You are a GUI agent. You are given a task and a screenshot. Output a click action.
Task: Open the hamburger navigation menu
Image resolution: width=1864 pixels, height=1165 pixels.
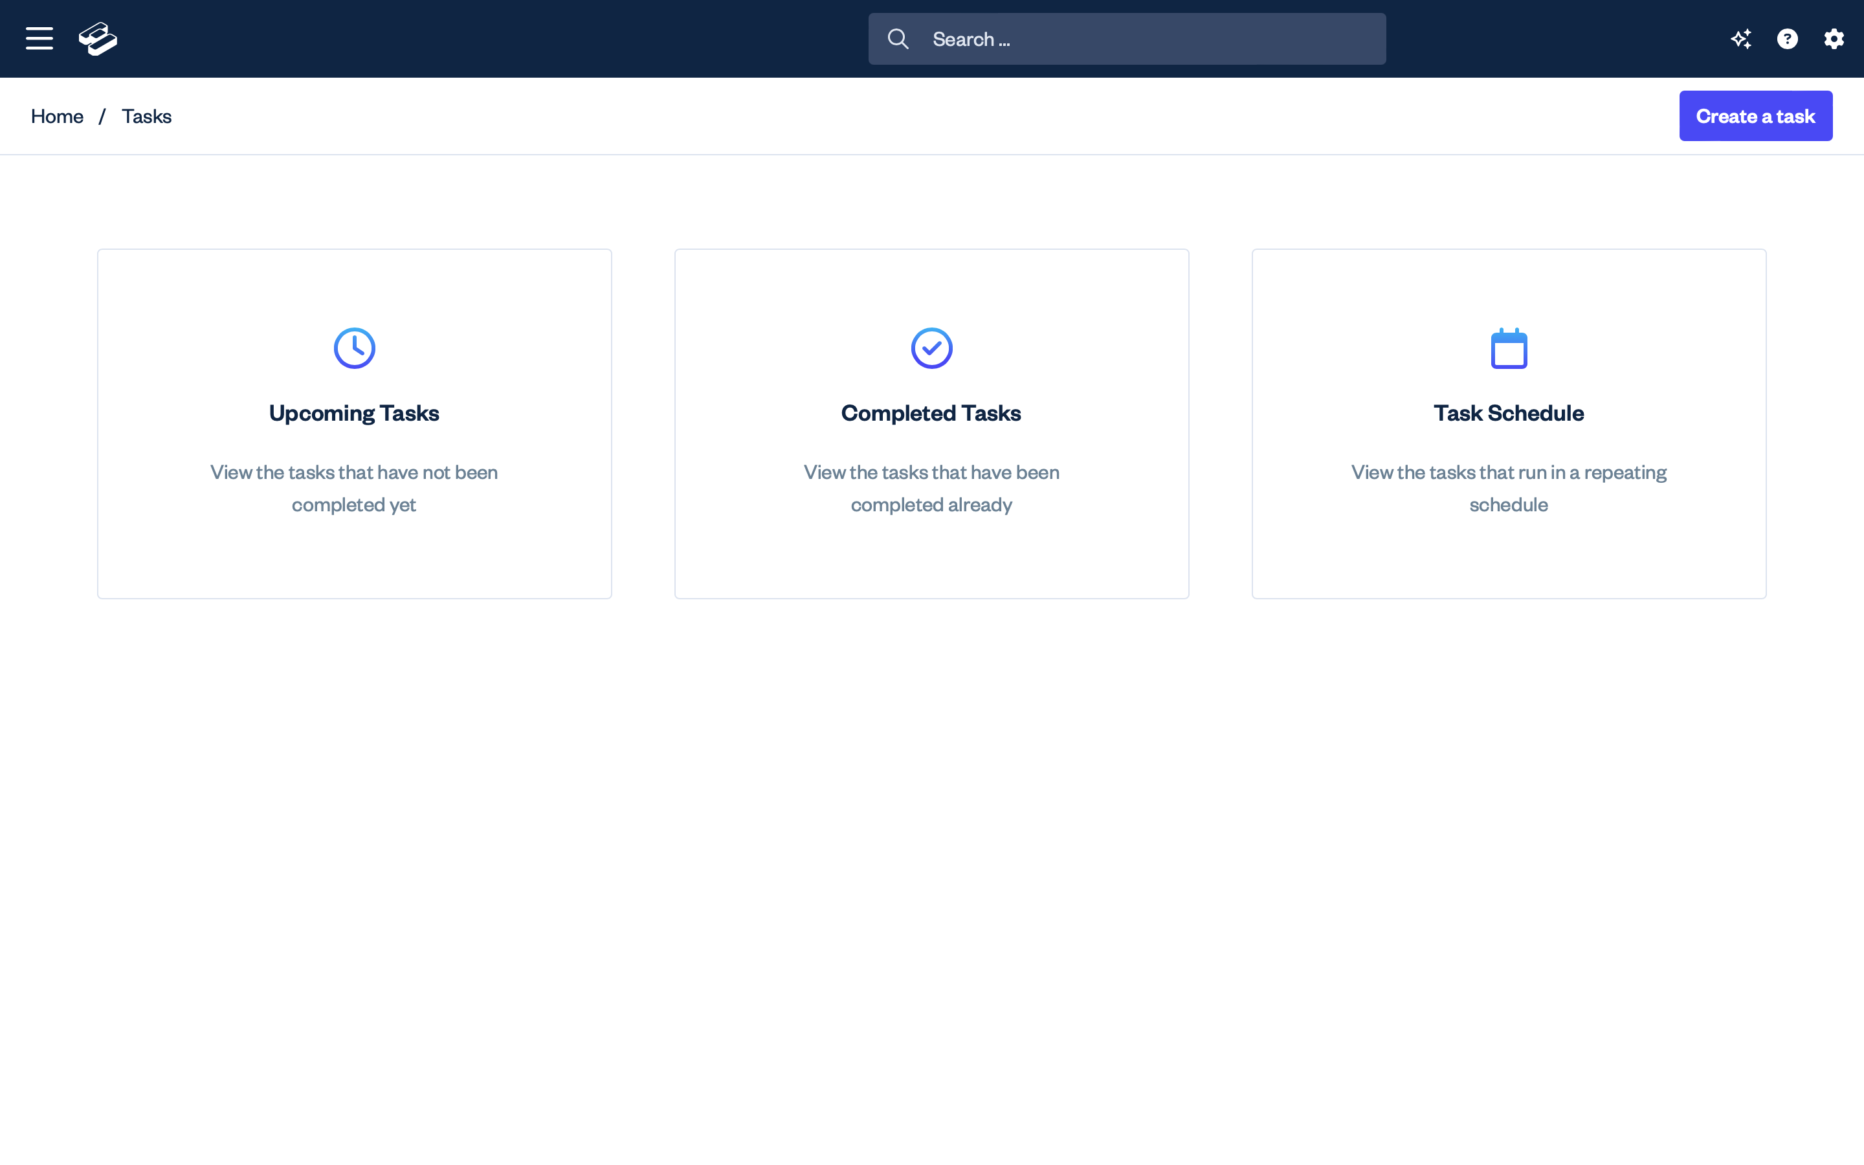tap(39, 39)
